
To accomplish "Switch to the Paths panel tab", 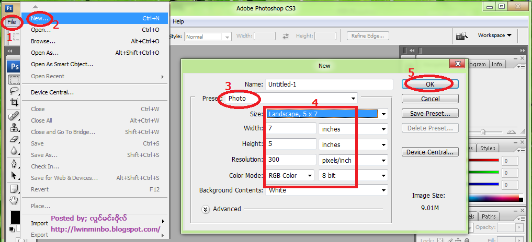I will (489, 216).
